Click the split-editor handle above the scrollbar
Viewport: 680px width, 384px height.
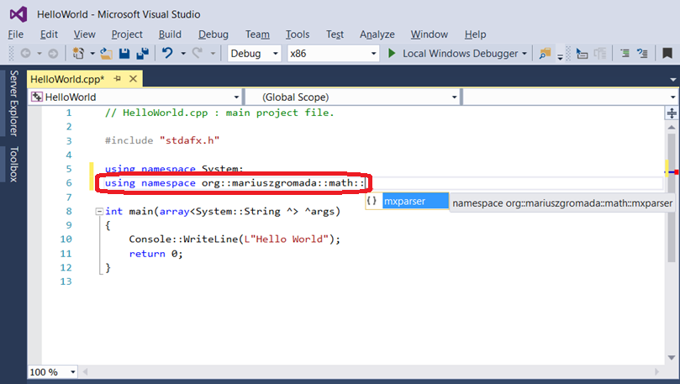(x=672, y=113)
